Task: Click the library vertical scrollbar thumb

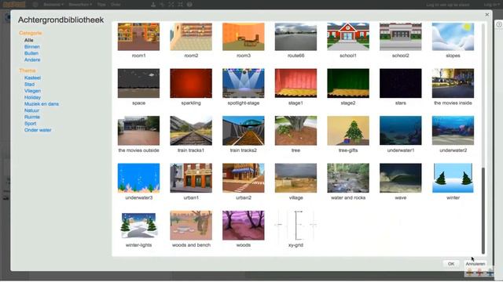Action: click(x=483, y=211)
